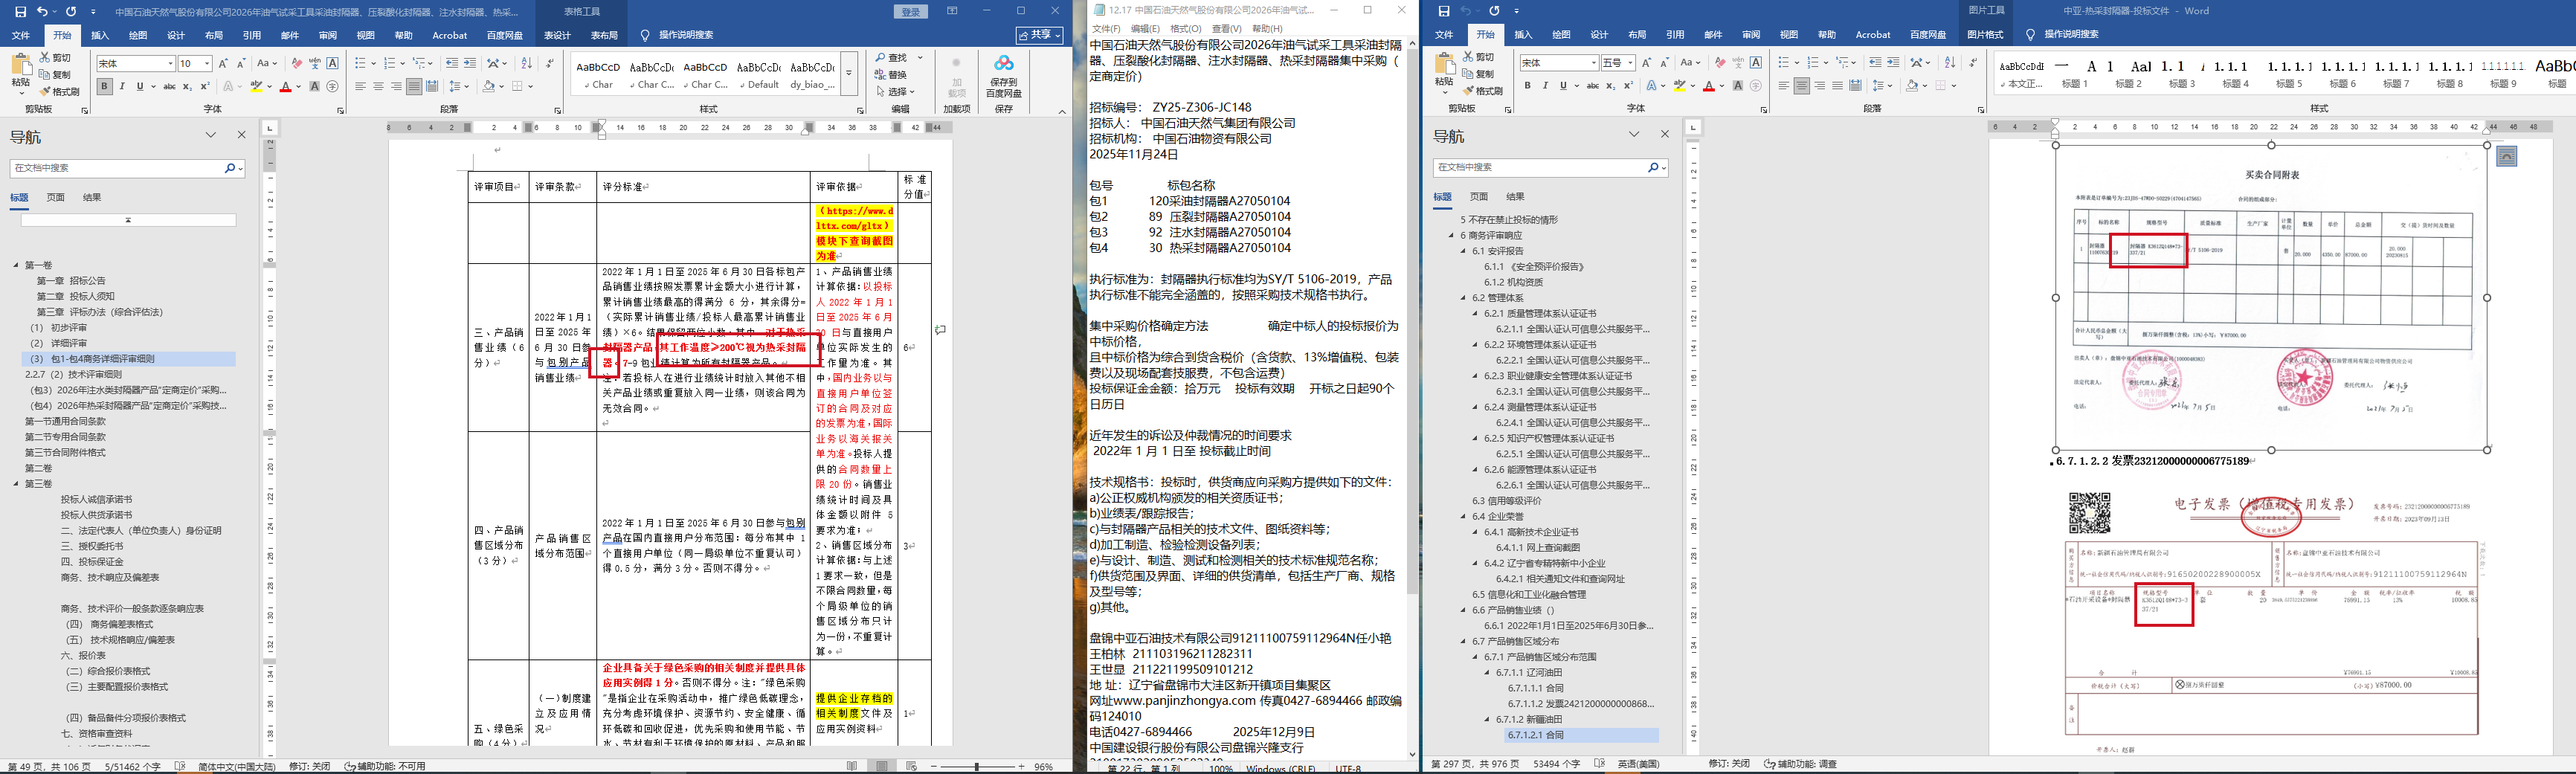This screenshot has height=774, width=2576.
Task: Switch to 页面 view in left navigation pane
Action: click(x=55, y=197)
